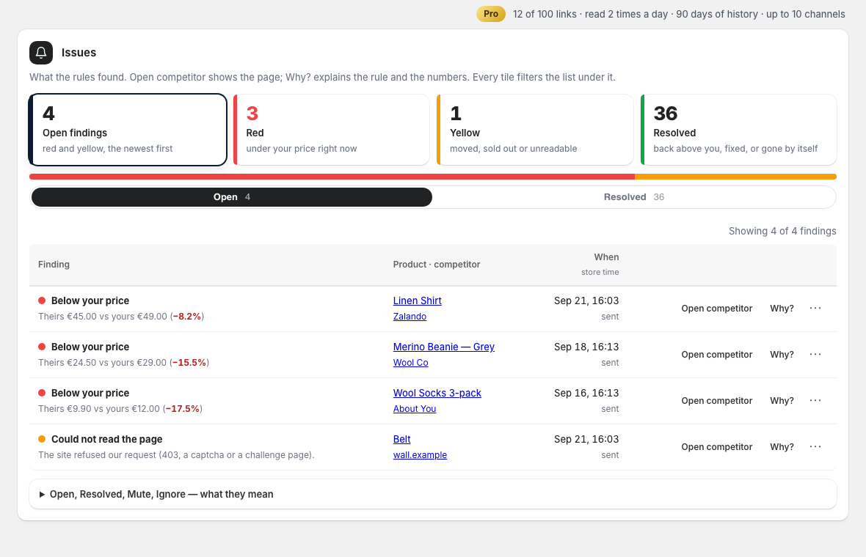This screenshot has height=557, width=866.
Task: Filter by the Red tile
Action: click(332, 130)
